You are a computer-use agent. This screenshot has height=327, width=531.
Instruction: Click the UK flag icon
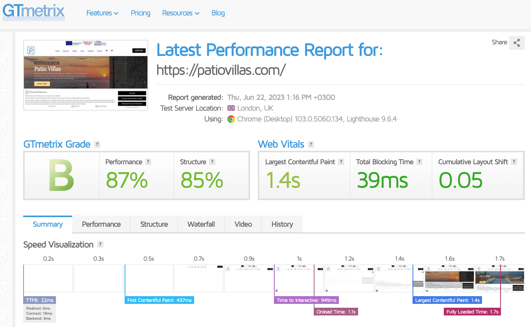point(231,108)
